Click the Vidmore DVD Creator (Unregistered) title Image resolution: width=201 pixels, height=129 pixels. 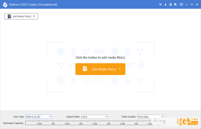pyautogui.click(x=33, y=5)
